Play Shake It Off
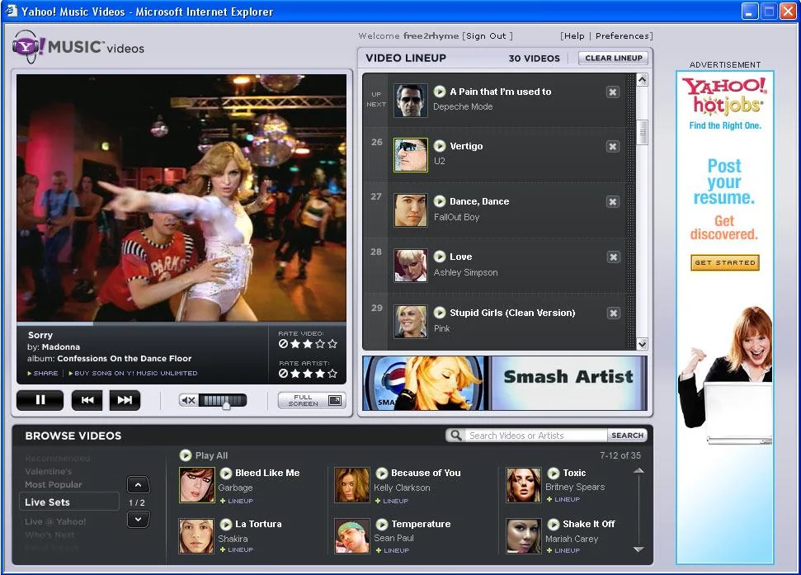The width and height of the screenshot is (801, 575). [554, 524]
